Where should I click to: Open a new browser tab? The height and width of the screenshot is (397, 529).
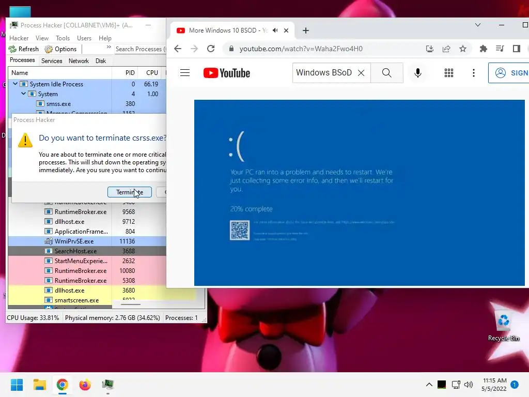tap(306, 30)
